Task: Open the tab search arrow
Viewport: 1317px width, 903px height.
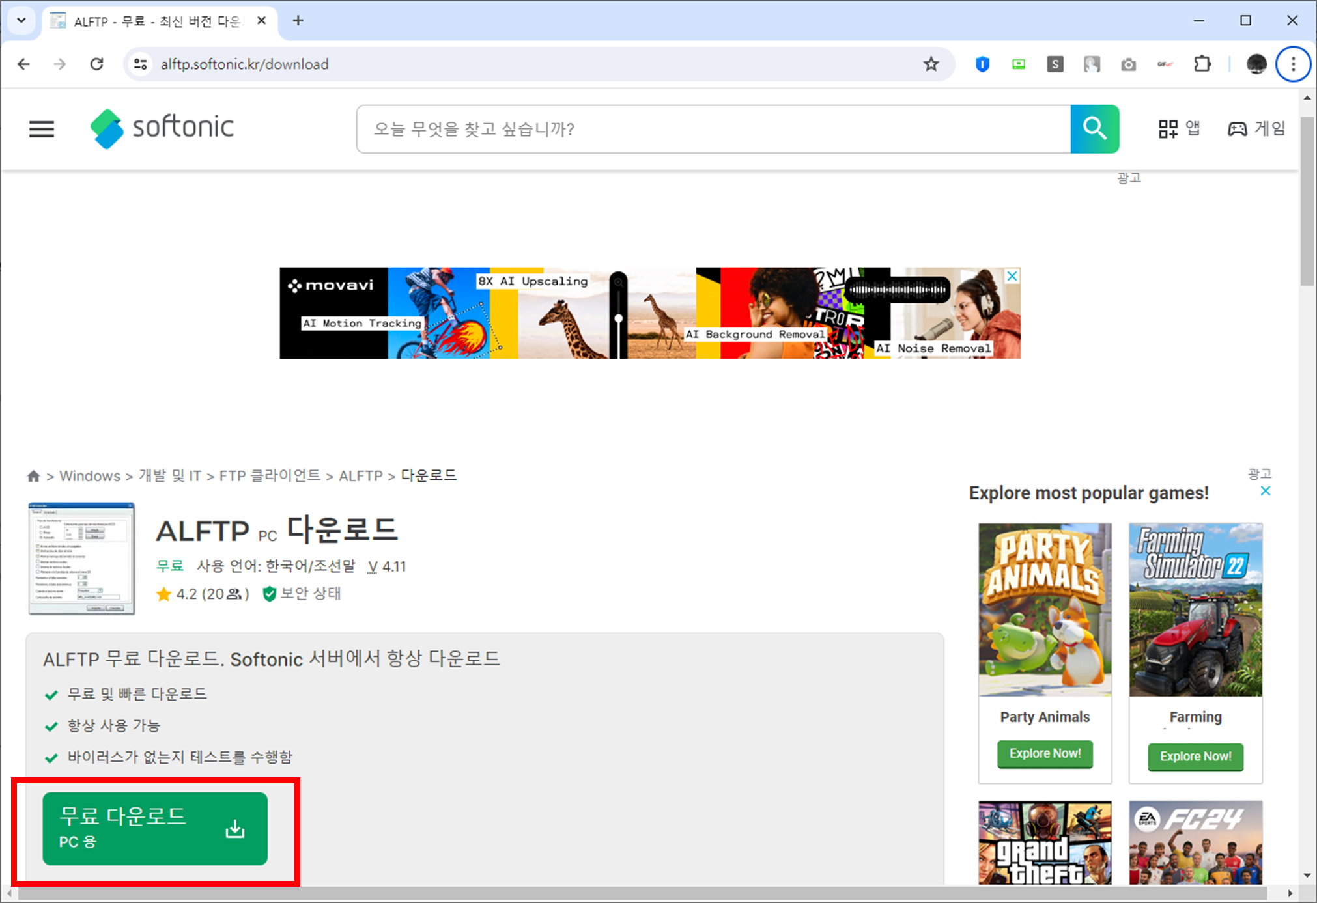Action: (20, 20)
